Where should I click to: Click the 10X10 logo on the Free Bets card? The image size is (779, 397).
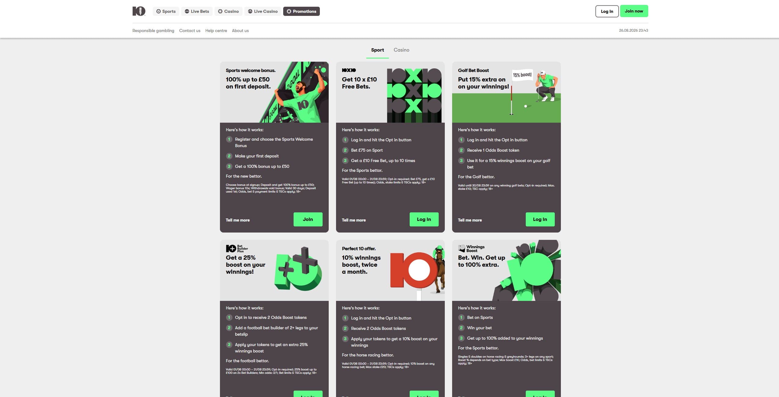tap(349, 70)
